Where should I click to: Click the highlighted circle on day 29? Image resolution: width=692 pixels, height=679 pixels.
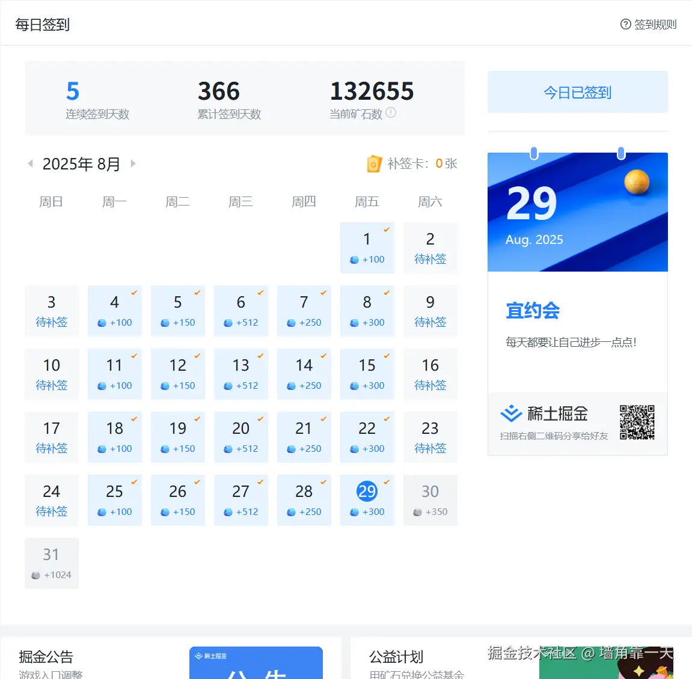[367, 491]
